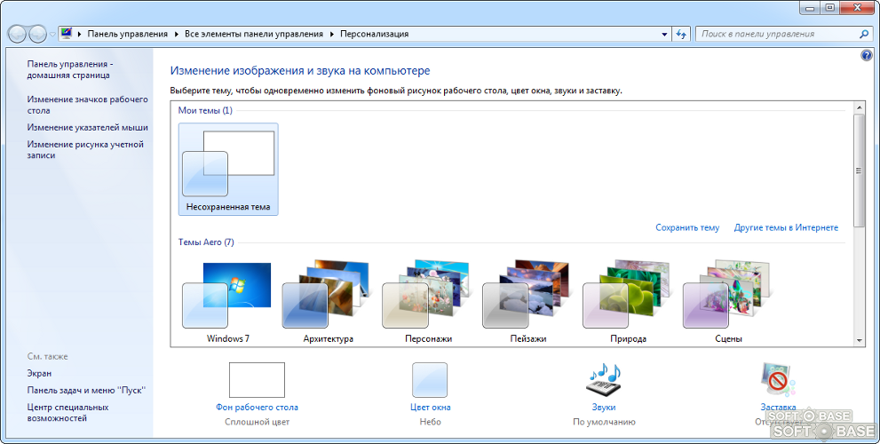This screenshot has height=444, width=880.
Task: Click the 'Темы Aero (7)' group header
Action: pyautogui.click(x=206, y=242)
